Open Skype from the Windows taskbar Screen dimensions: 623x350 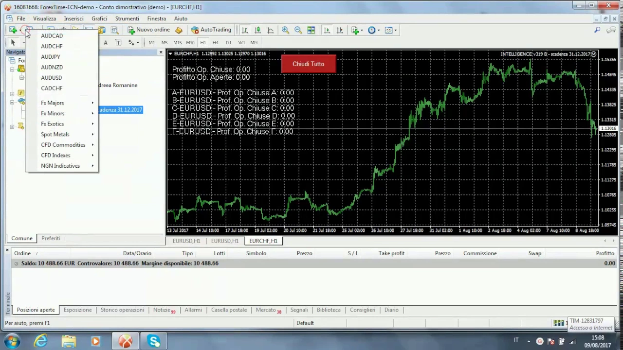click(x=154, y=342)
